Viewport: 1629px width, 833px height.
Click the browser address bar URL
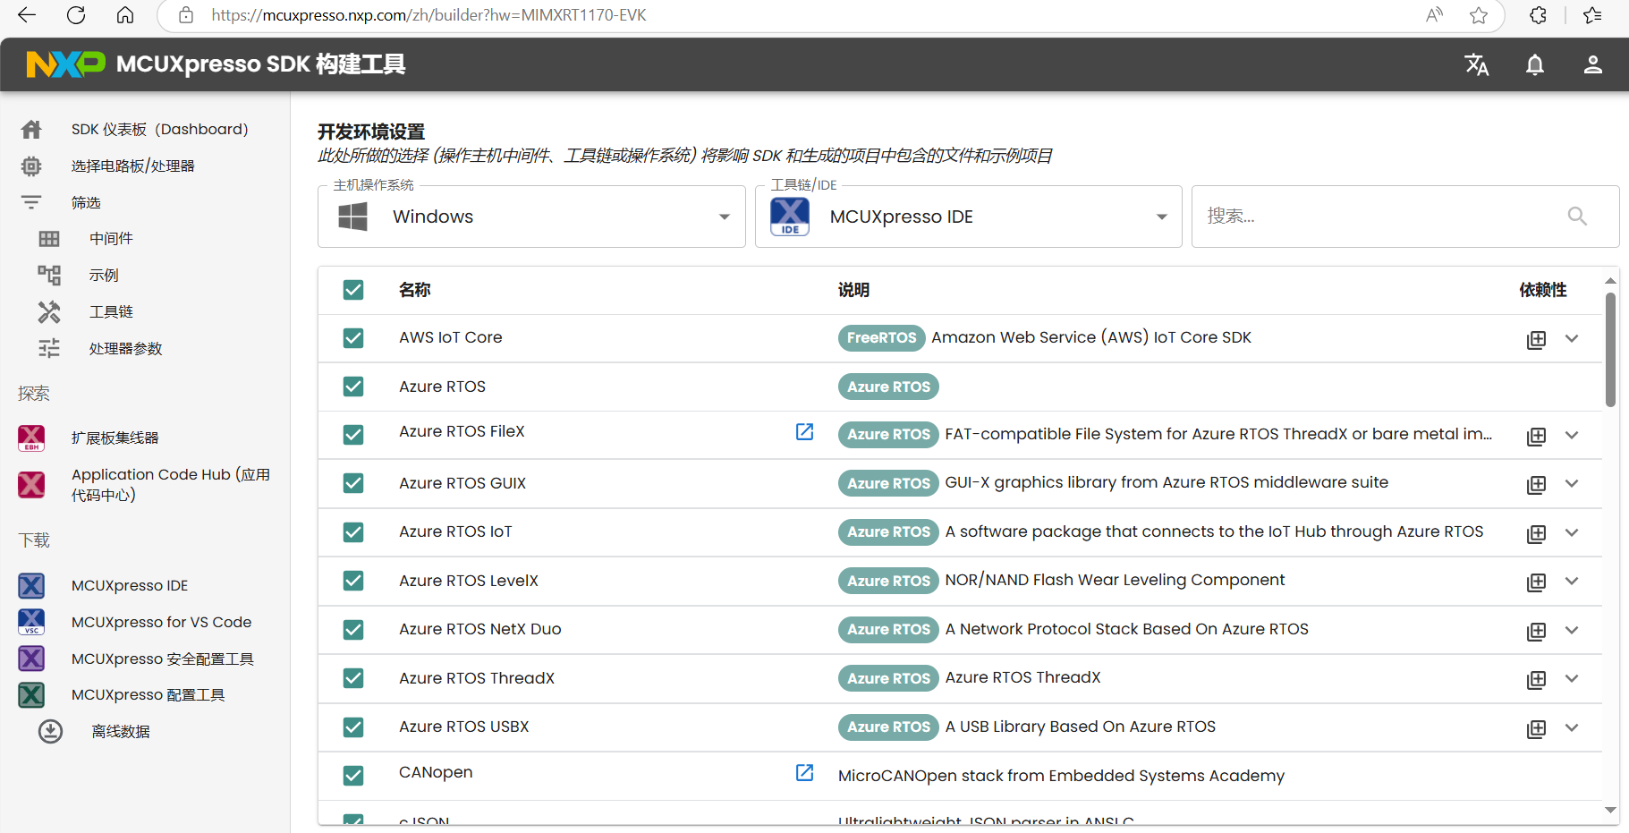[428, 15]
